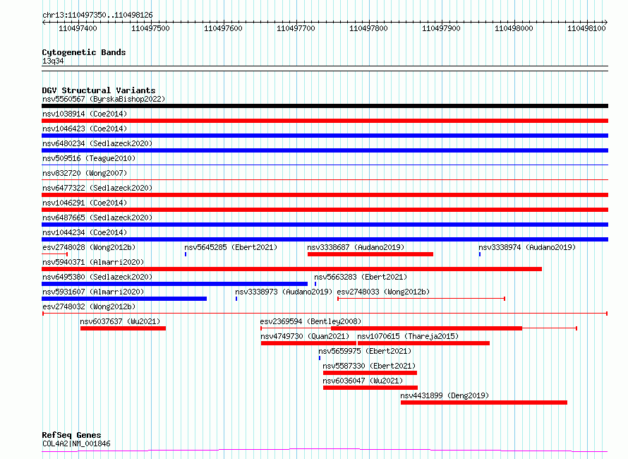
Task: Click the nsv1044234 (Coe2014) label
Action: point(85,232)
